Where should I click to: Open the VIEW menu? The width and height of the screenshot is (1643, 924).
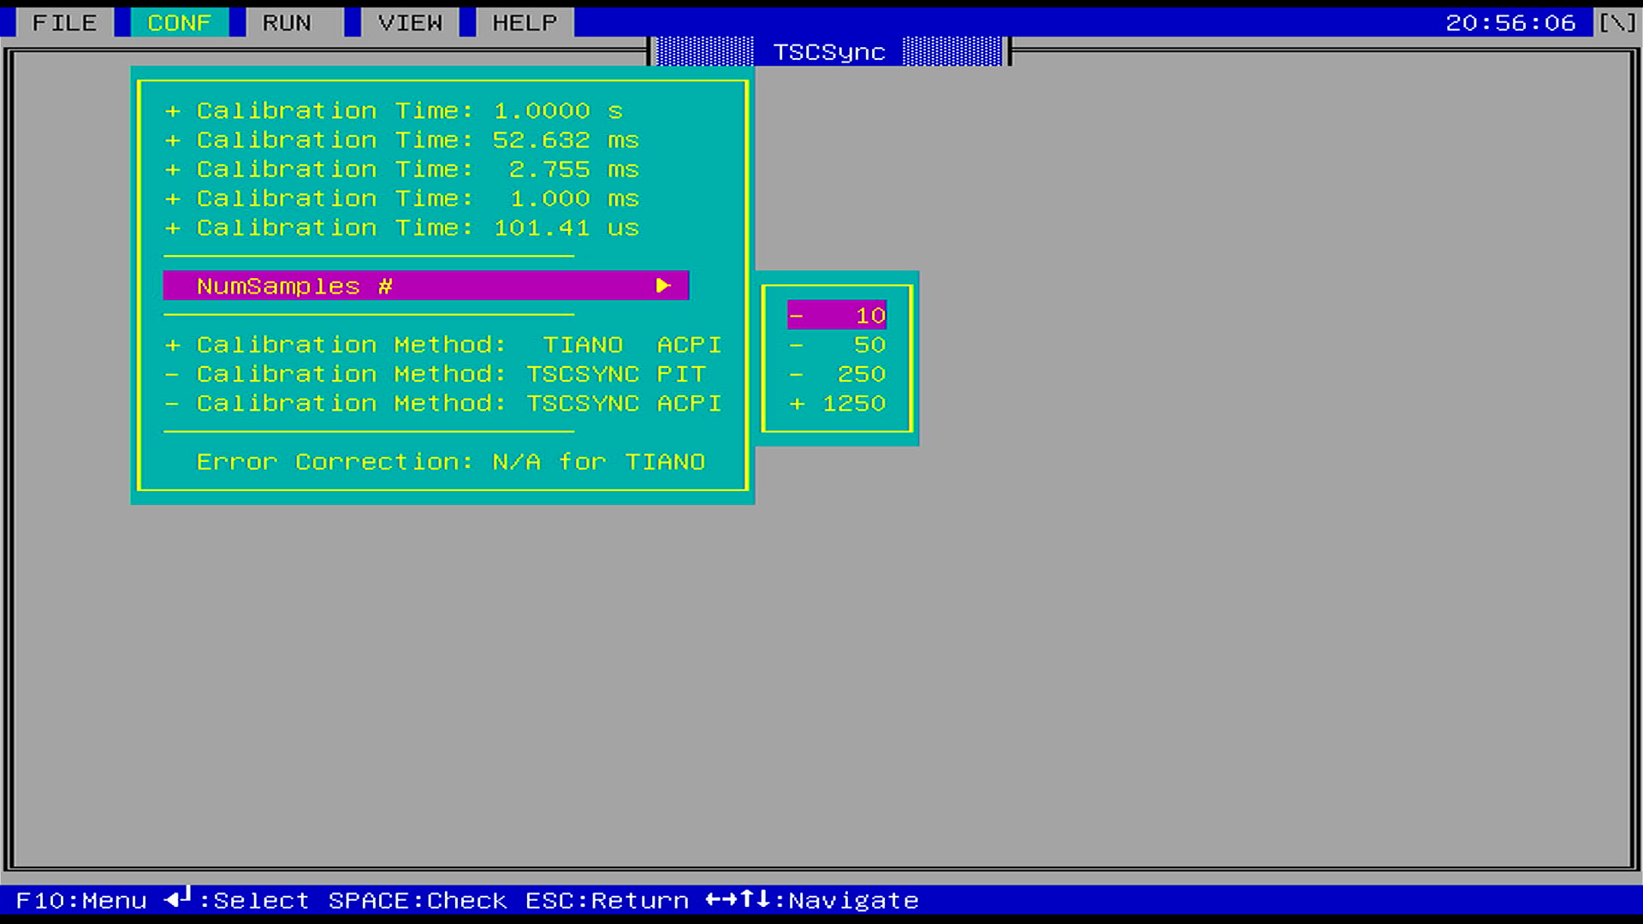coord(410,23)
